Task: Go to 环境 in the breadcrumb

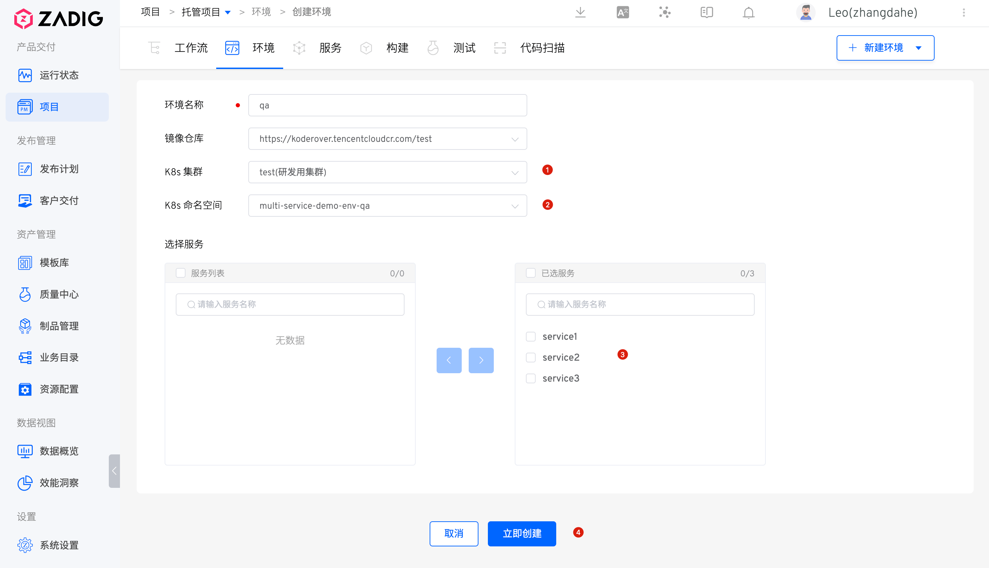Action: click(261, 12)
